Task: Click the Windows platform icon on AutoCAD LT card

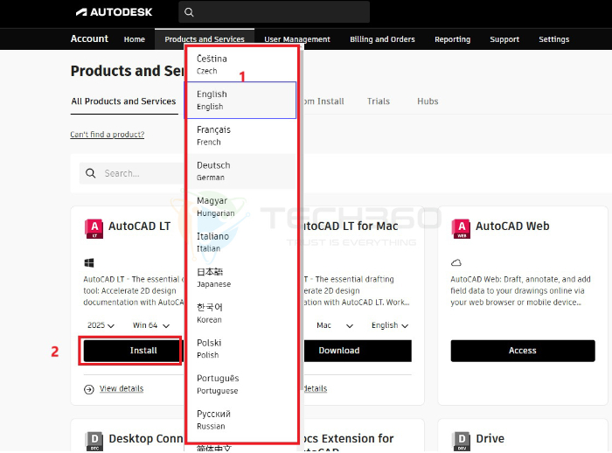Action: pyautogui.click(x=89, y=262)
